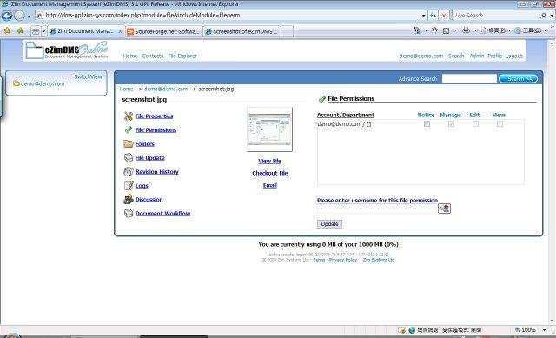556x338 pixels.
Task: Click the Update button
Action: click(x=329, y=224)
